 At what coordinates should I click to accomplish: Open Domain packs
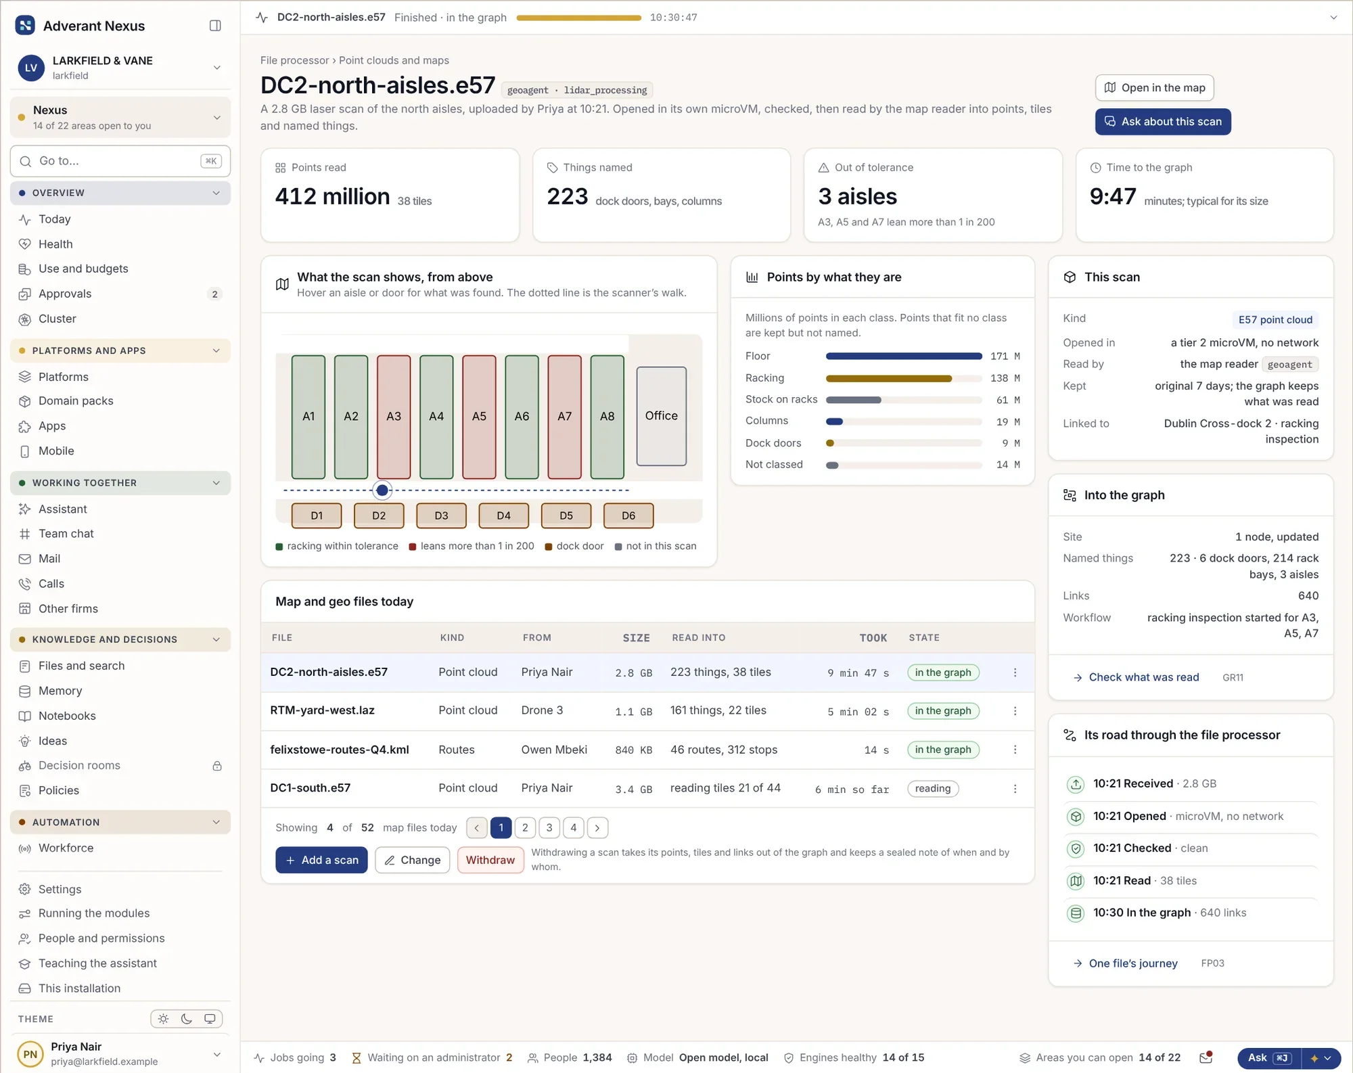click(120, 401)
